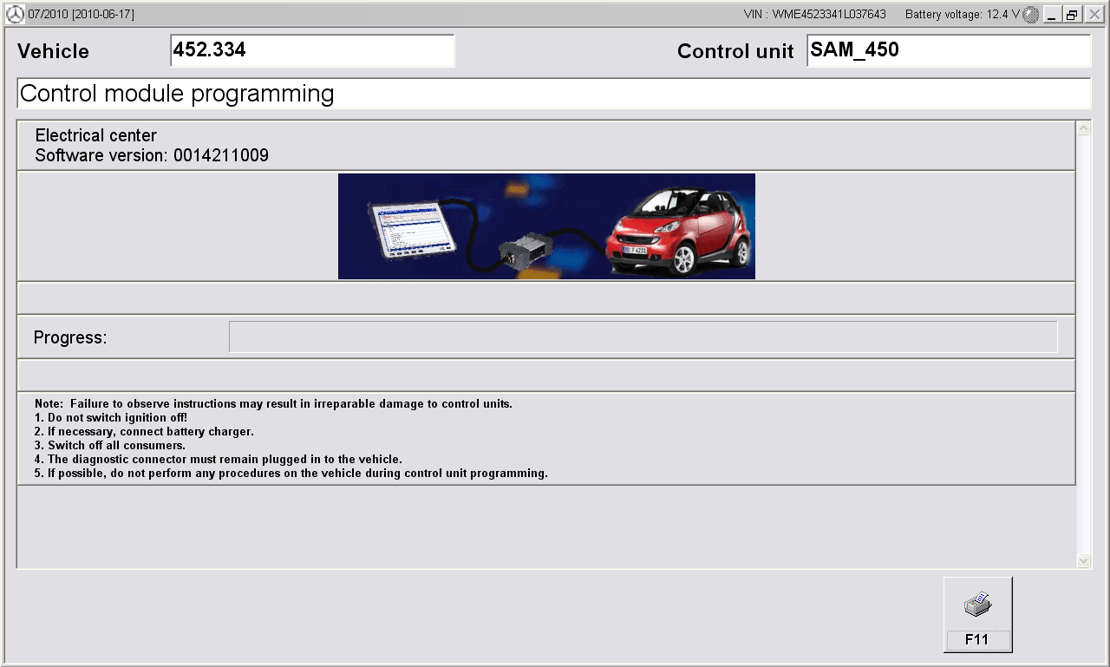This screenshot has width=1110, height=667.
Task: Minimize the diagnostic window
Action: [x=1052, y=15]
